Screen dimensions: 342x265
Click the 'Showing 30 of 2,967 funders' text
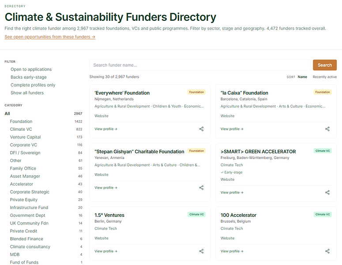point(114,77)
